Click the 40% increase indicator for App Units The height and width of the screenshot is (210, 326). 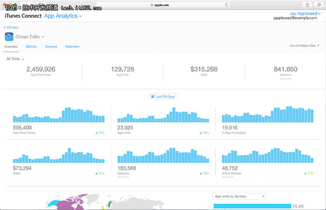[x=204, y=133]
